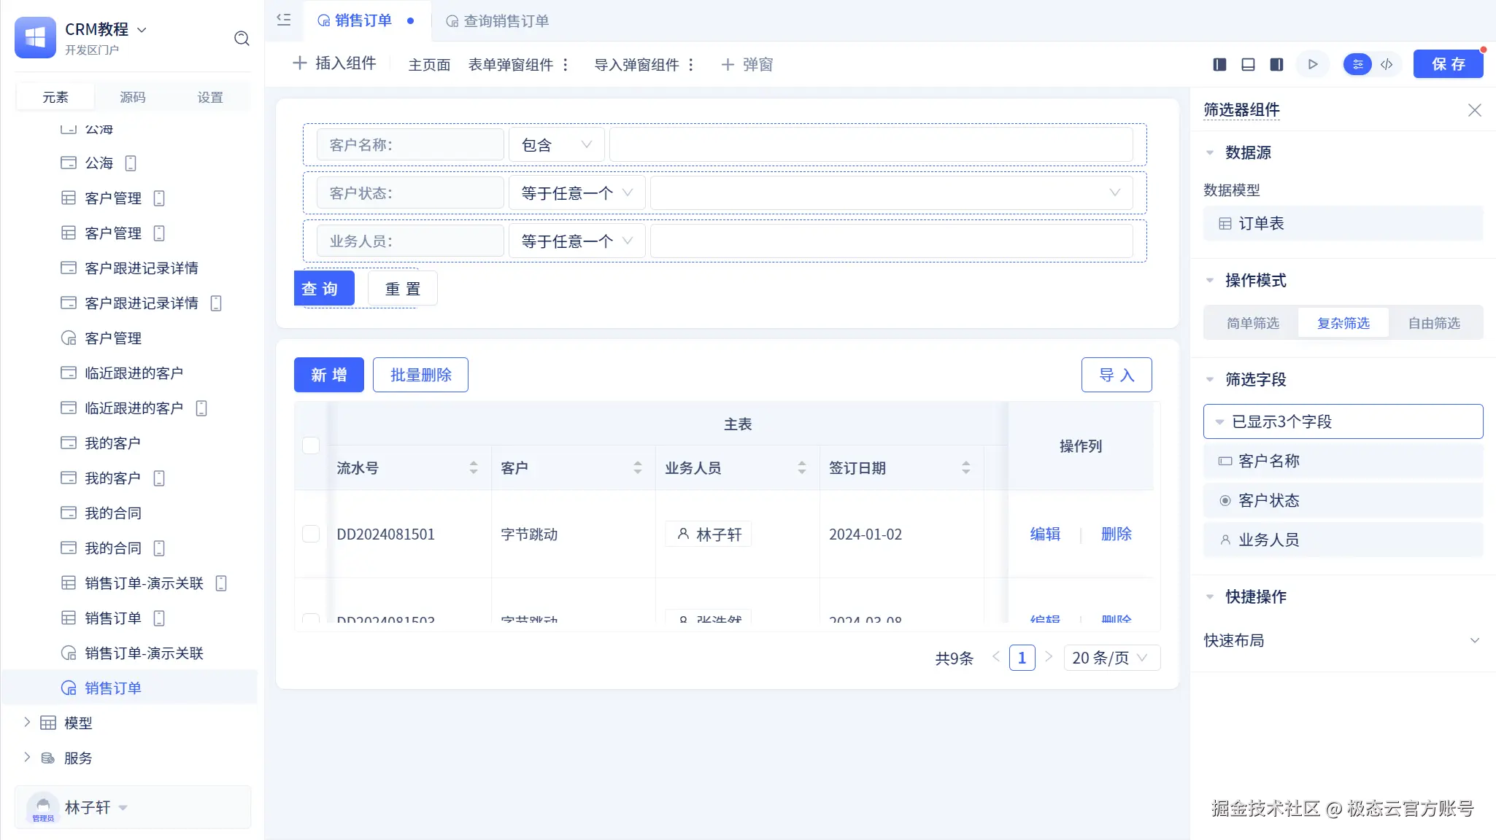The image size is (1496, 840).
Task: Click the bottom panel layout icon
Action: coord(1248,64)
